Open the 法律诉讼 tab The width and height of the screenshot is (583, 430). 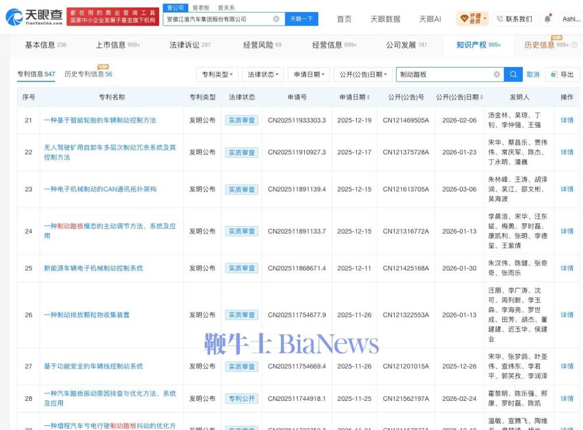click(190, 45)
